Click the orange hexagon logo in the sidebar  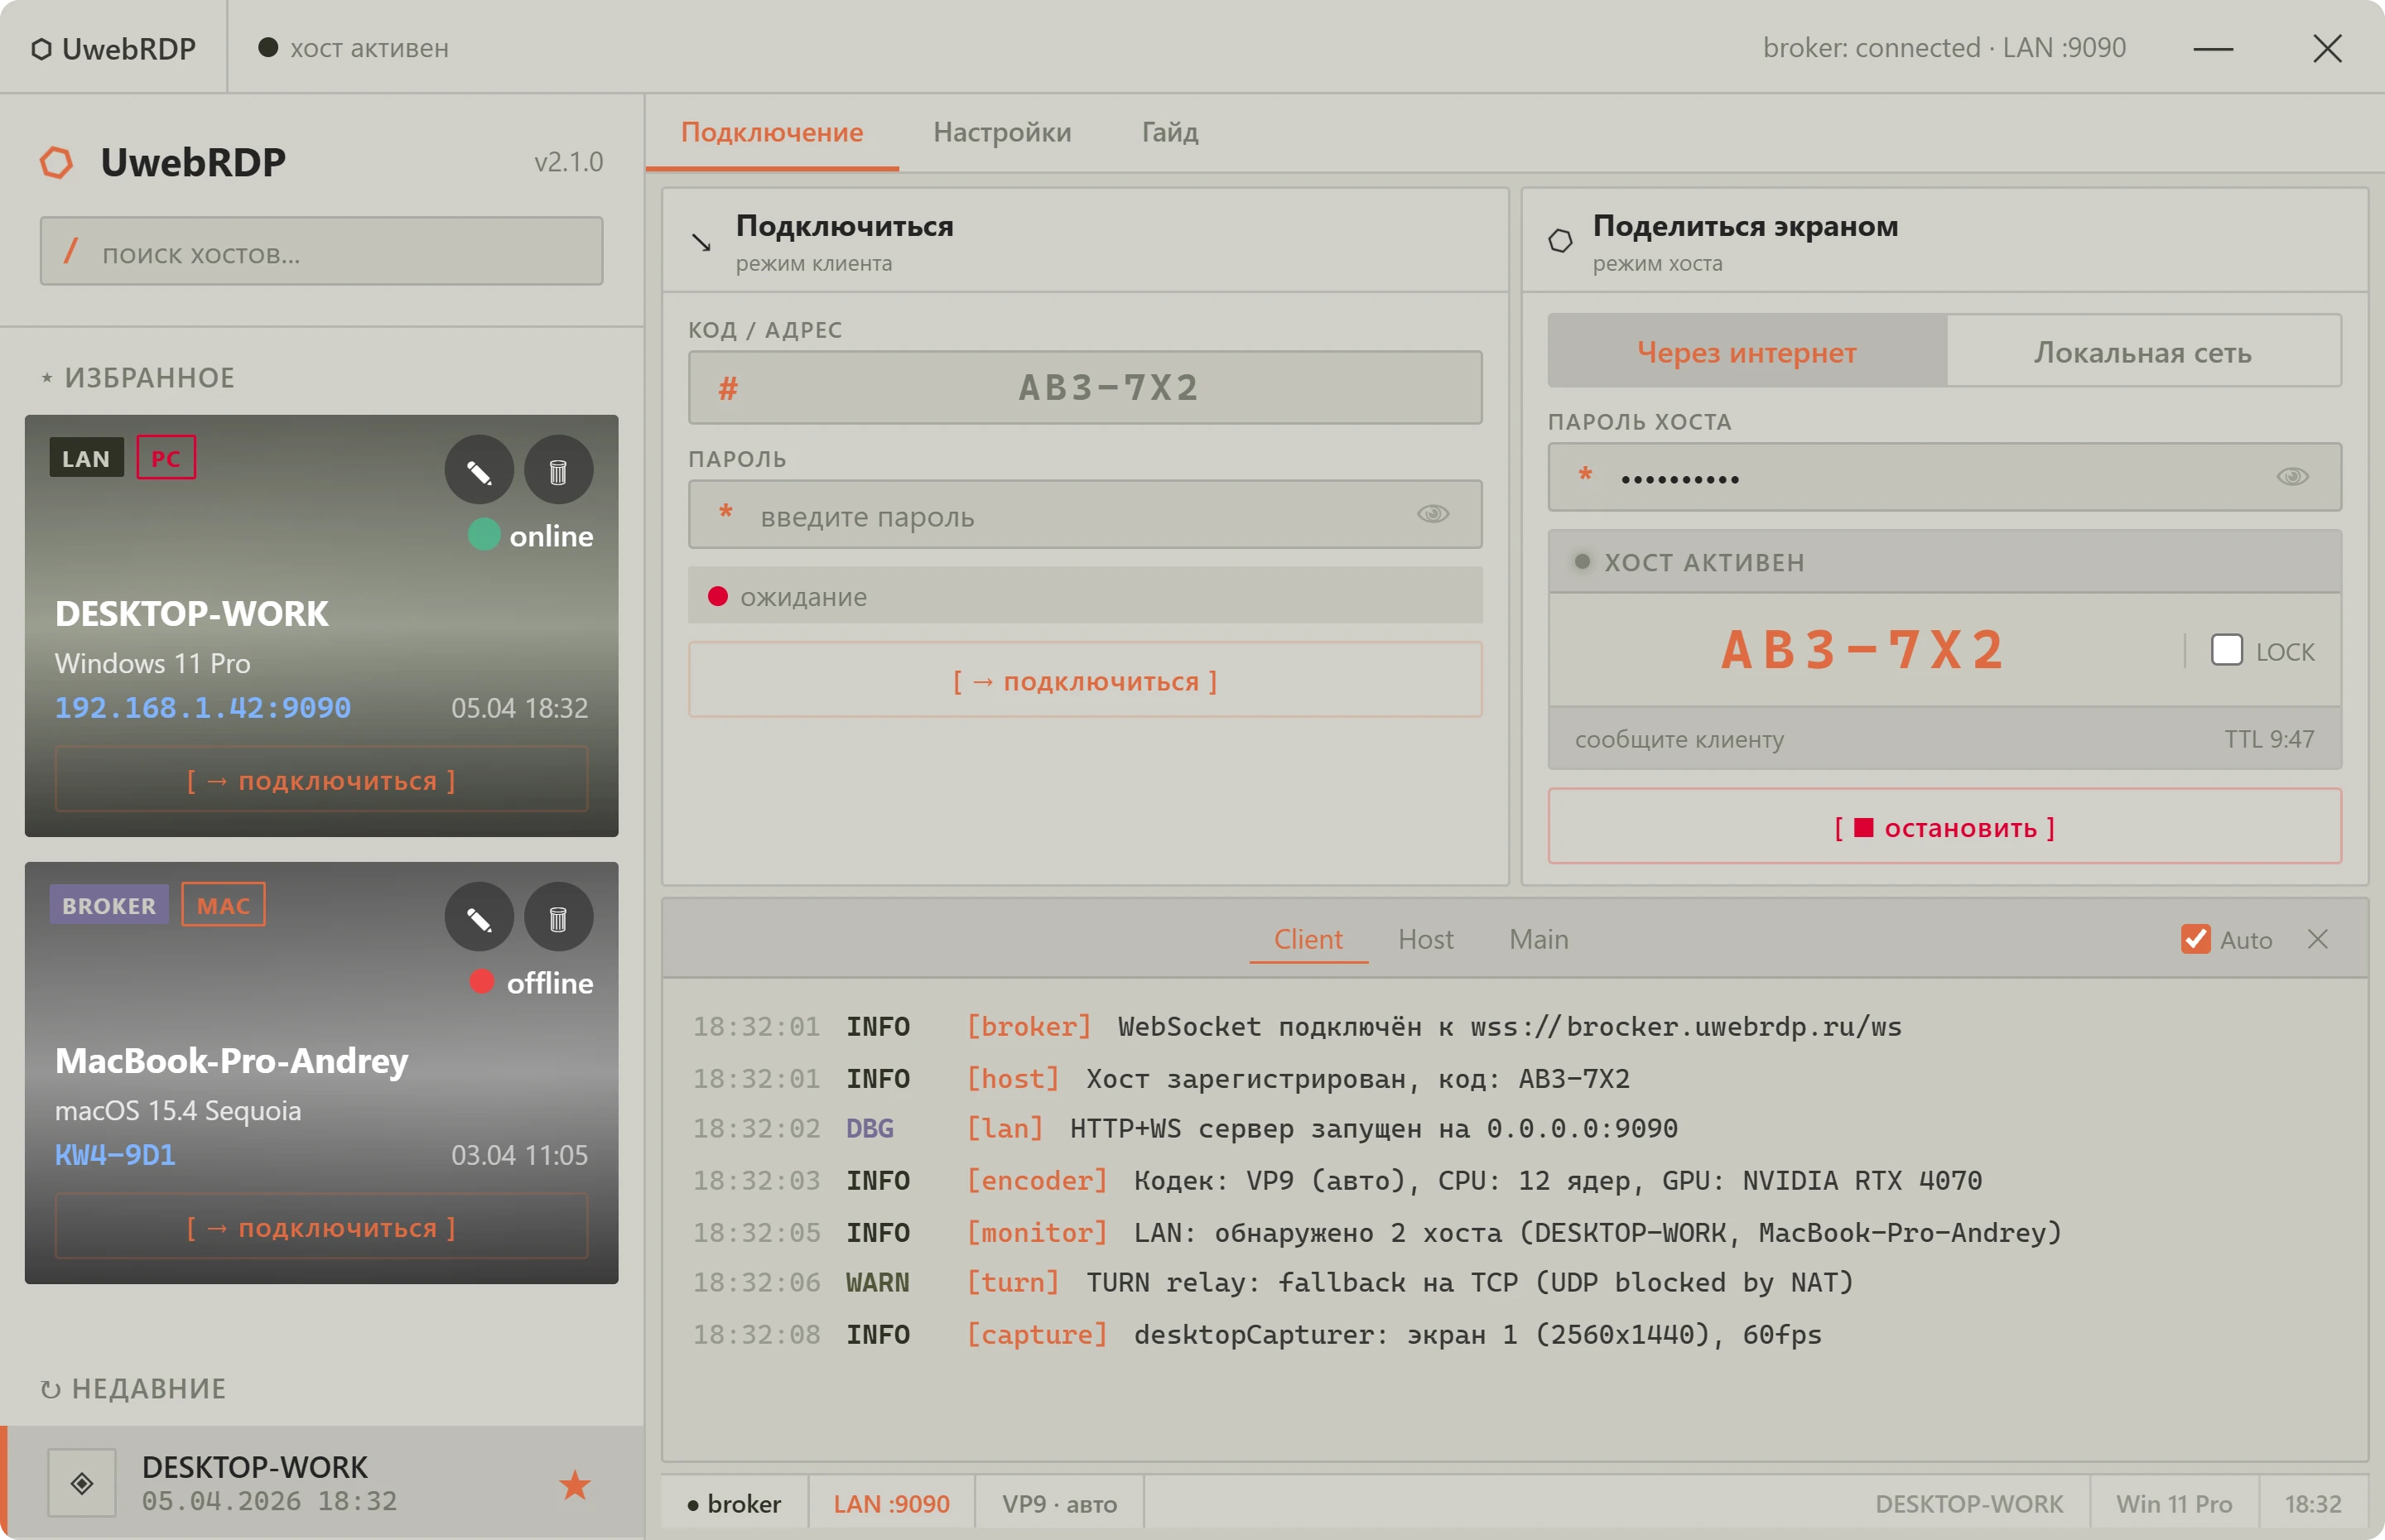click(x=57, y=162)
